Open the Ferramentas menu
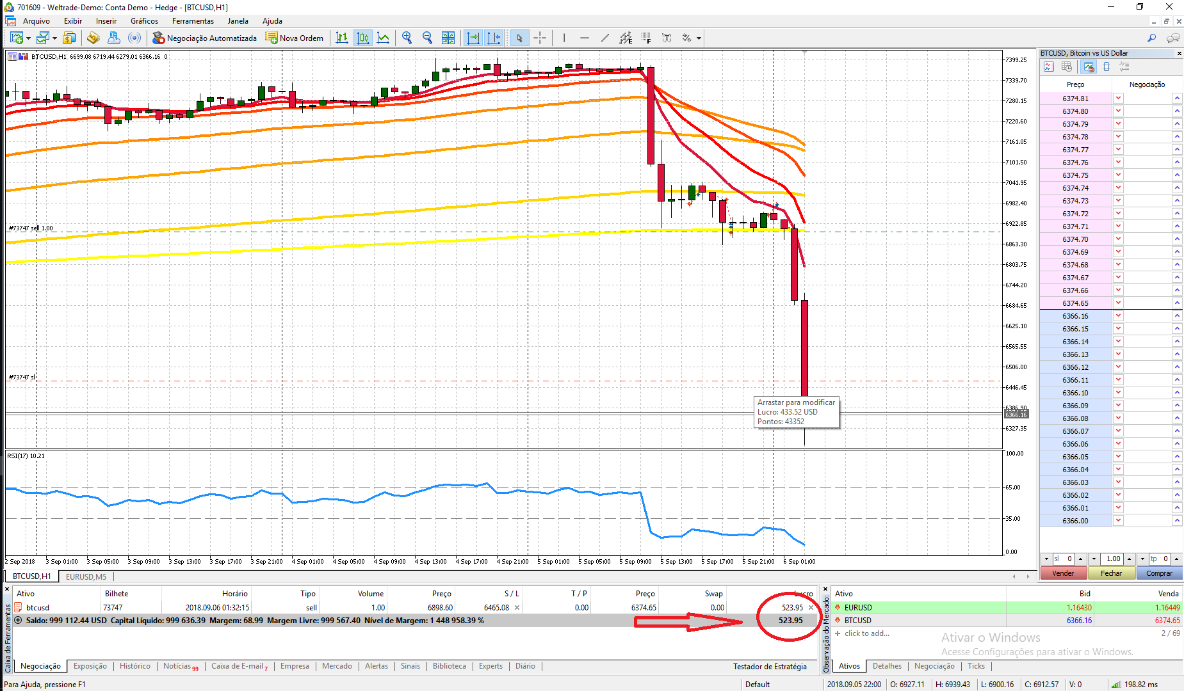This screenshot has height=691, width=1184. (193, 21)
